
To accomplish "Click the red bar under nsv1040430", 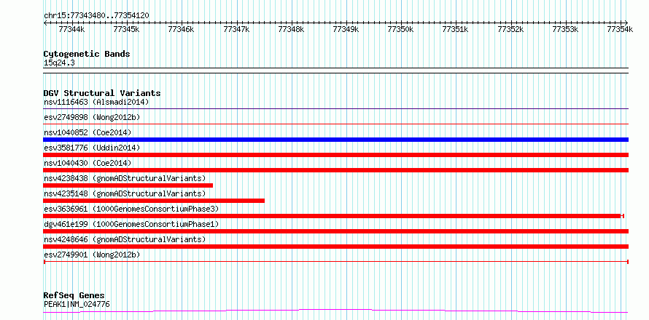I will pyautogui.click(x=335, y=170).
